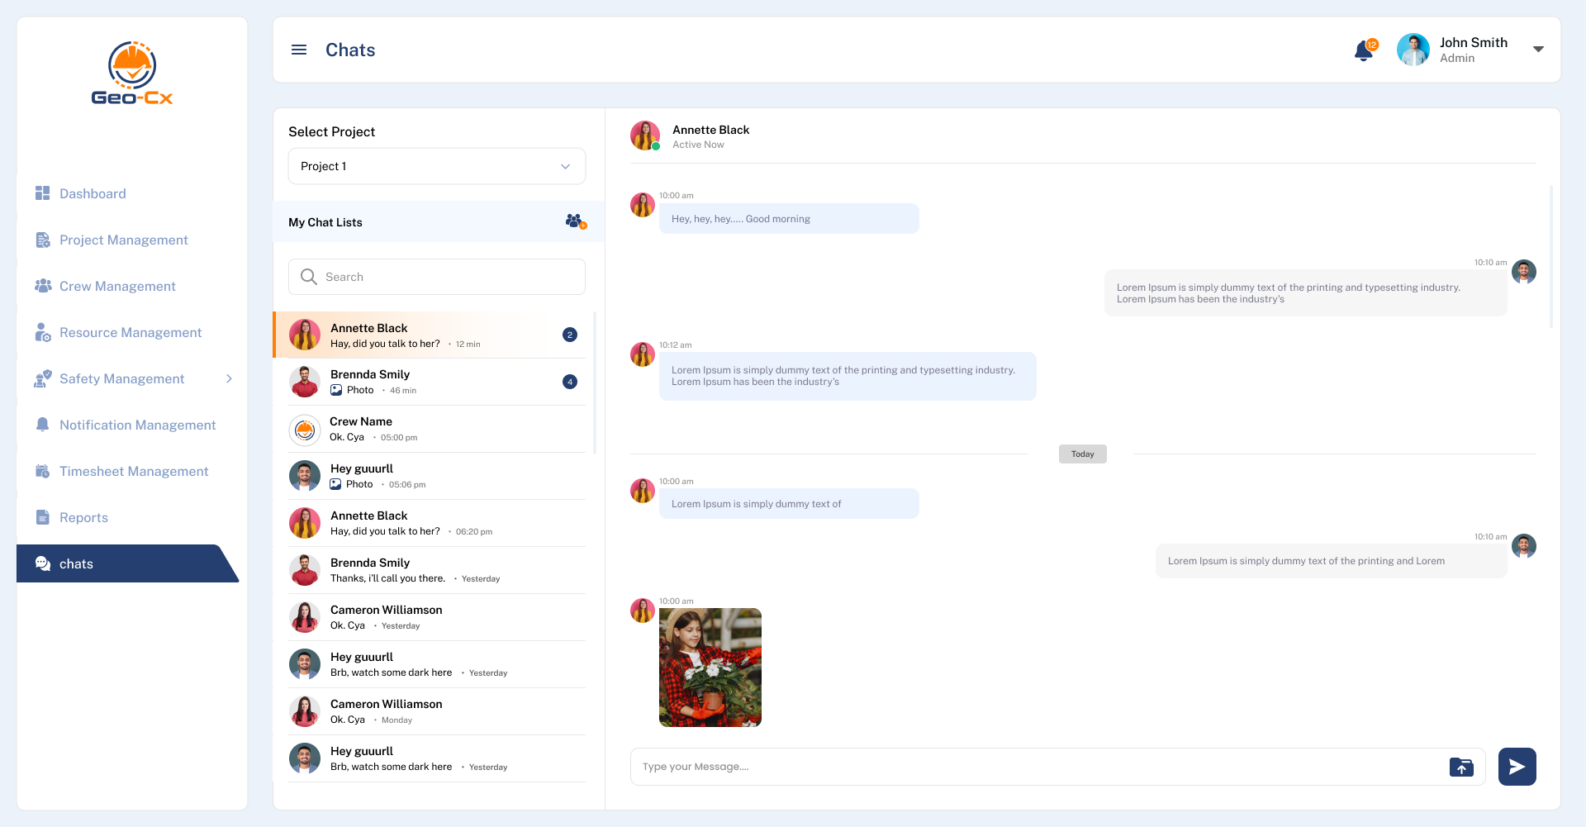The image size is (1586, 827).
Task: Click the search magnifier icon
Action: 309,277
